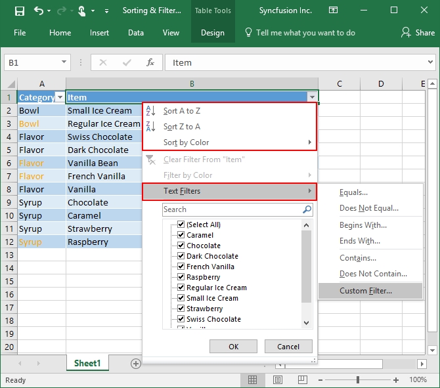This screenshot has height=388, width=440.
Task: Click the Insert Function fx icon
Action: click(x=150, y=62)
